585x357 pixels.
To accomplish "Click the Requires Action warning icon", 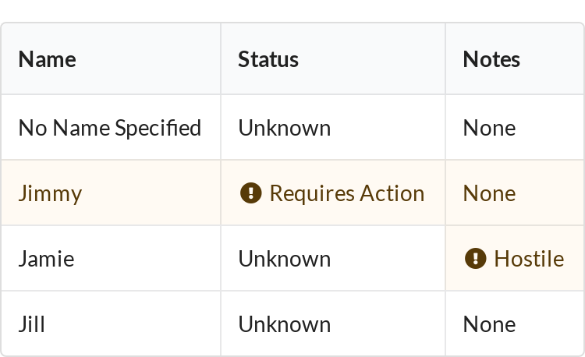I will point(250,193).
